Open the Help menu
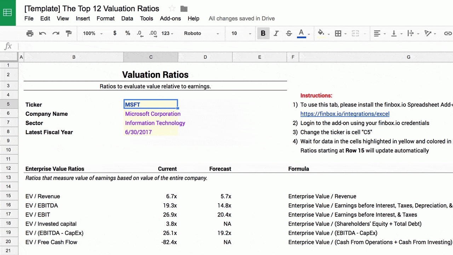The image size is (453, 255). (x=194, y=18)
